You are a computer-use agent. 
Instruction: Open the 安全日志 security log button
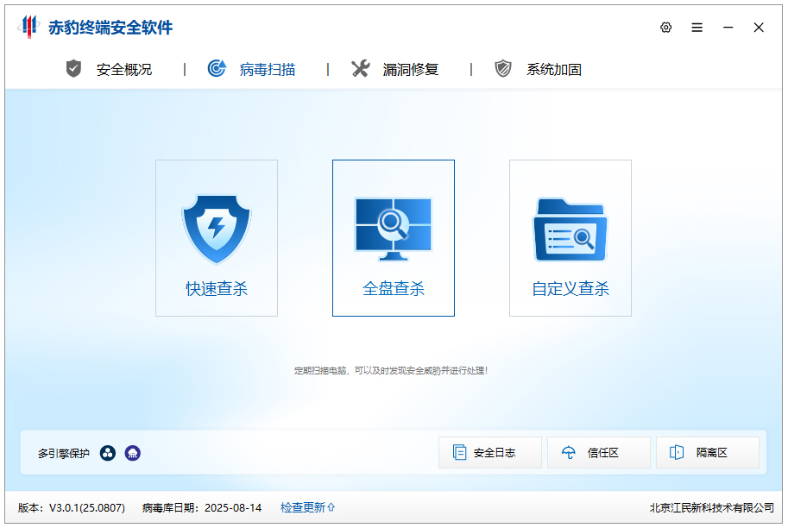click(490, 453)
